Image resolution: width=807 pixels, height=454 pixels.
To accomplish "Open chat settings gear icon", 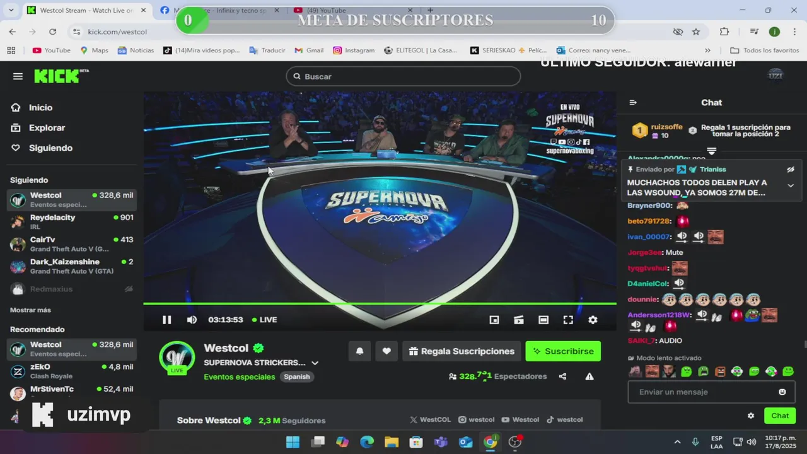I will pyautogui.click(x=751, y=416).
